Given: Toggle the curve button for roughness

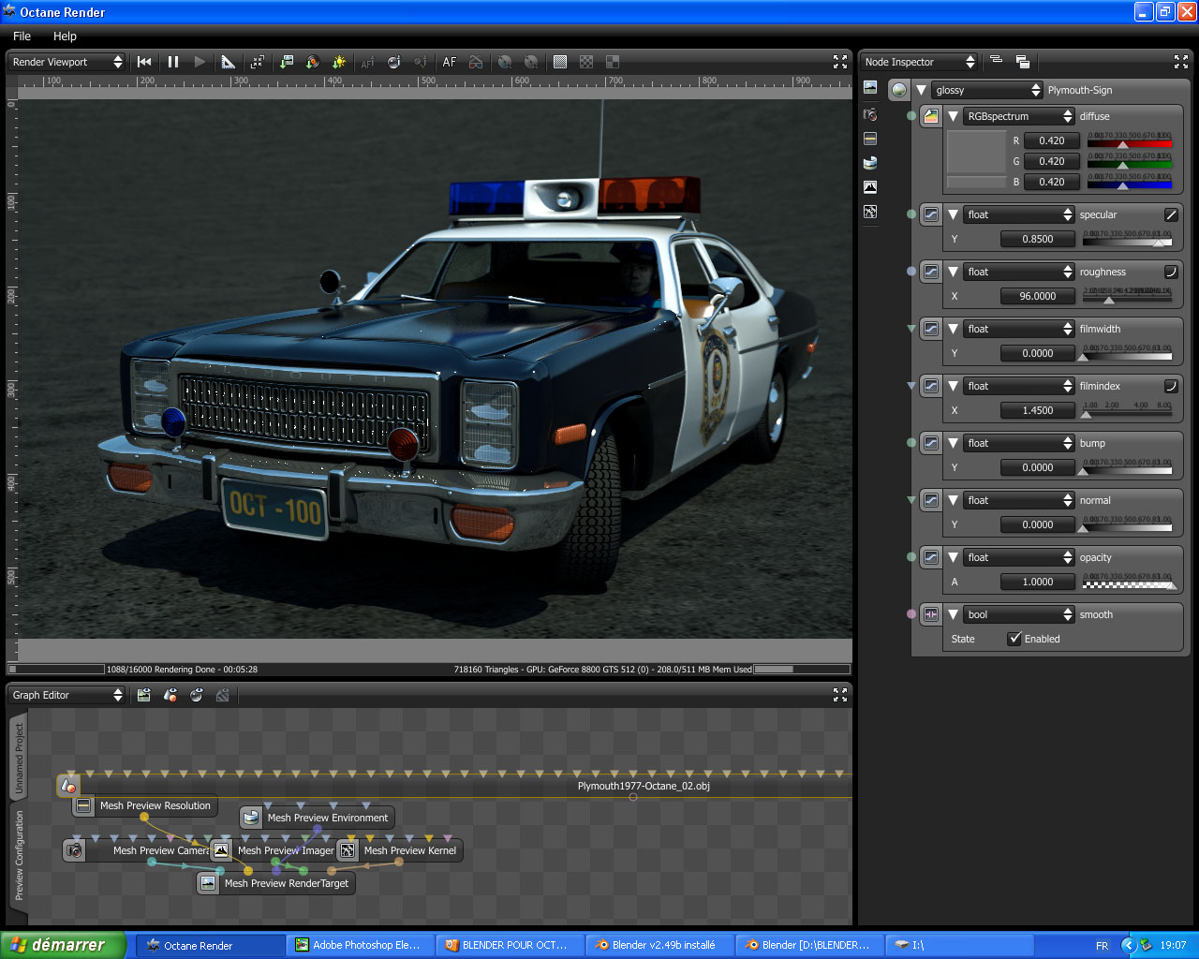Looking at the screenshot, I should point(1171,272).
